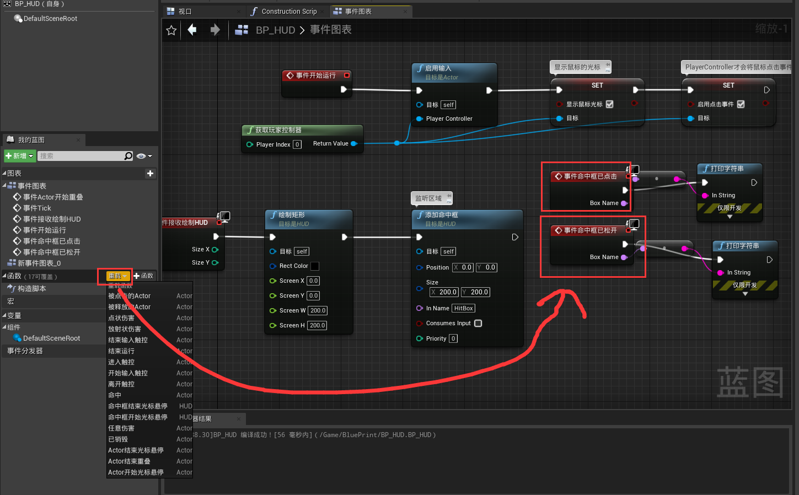799x495 pixels.
Task: Click the search magnifier icon in My Blueprint
Action: click(128, 156)
